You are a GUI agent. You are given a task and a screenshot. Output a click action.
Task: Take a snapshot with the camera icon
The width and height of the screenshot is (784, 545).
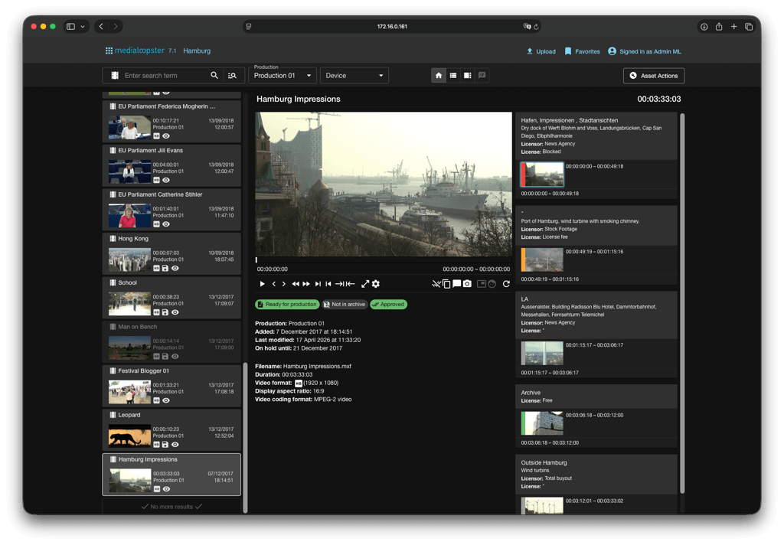[467, 284]
